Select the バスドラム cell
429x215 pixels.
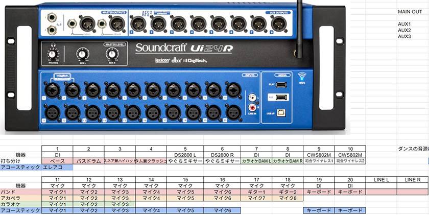88,161
